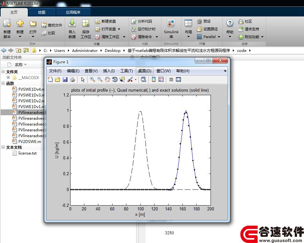Expand Clear Workspace (清除工作区) dropdown arrow
The height and width of the screenshot is (243, 304).
(124, 37)
